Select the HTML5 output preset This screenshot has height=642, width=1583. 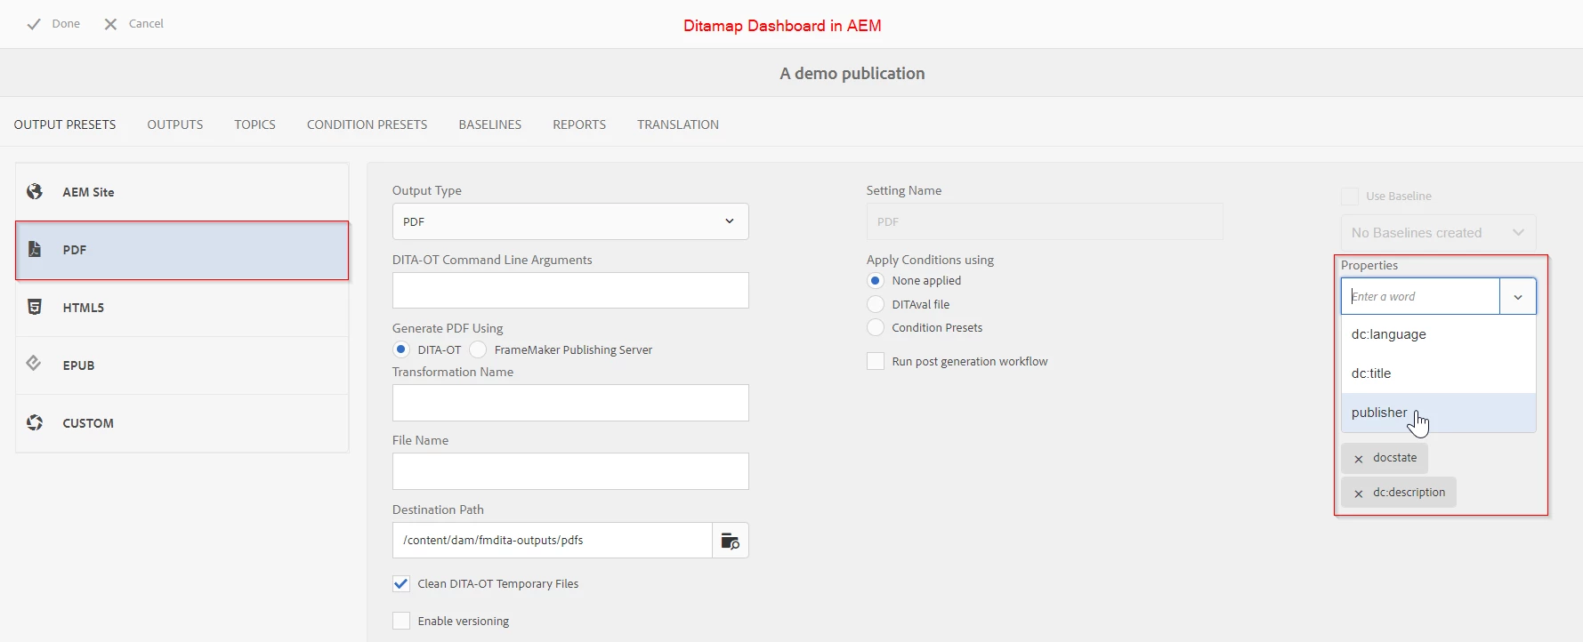click(x=182, y=308)
